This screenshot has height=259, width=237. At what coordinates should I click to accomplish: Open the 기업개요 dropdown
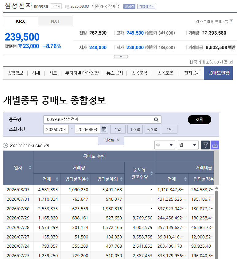pos(146,6)
